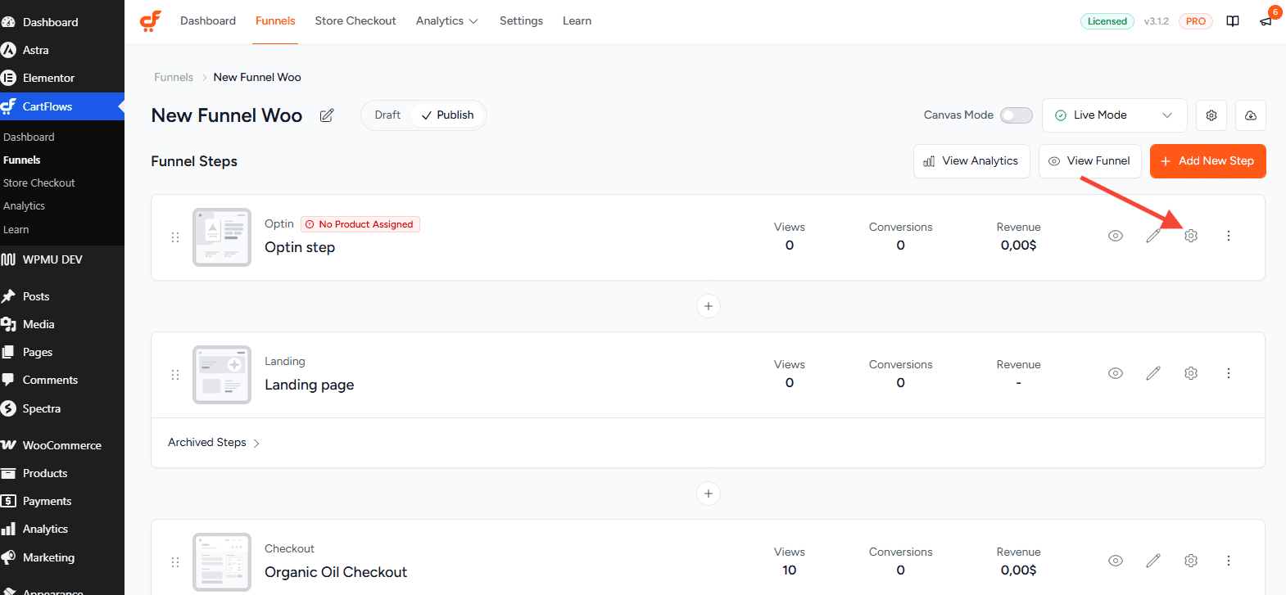Click the View Funnel button

pyautogui.click(x=1090, y=161)
